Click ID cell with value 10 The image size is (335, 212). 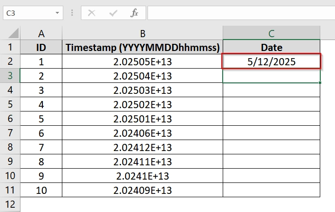(x=41, y=190)
